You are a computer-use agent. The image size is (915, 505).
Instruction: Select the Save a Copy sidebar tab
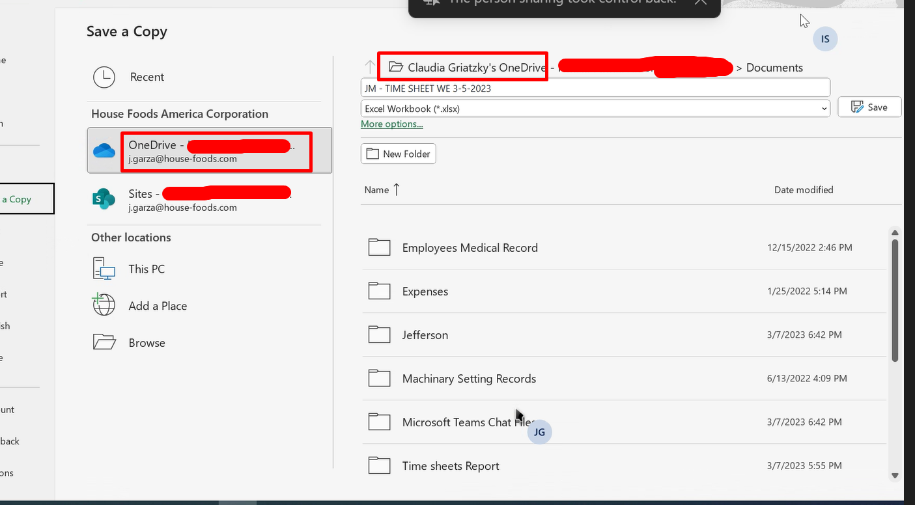20,198
